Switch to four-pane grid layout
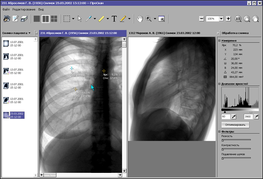The image size is (263, 179). (x=54, y=19)
